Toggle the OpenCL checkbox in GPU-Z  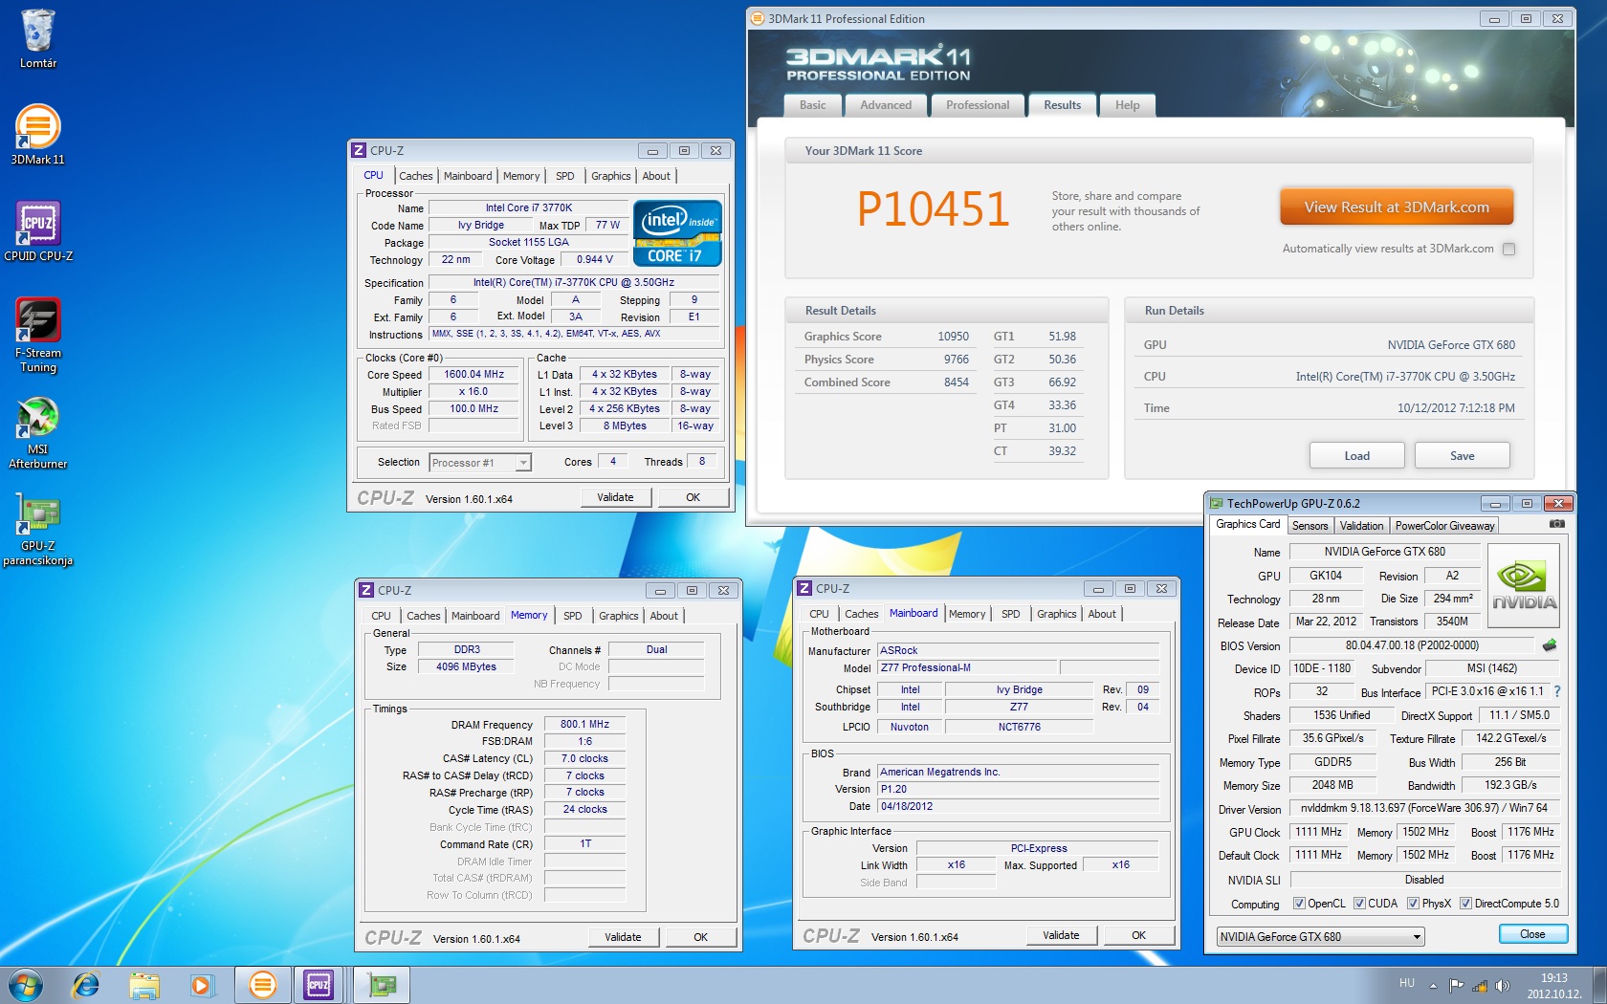coord(1298,904)
